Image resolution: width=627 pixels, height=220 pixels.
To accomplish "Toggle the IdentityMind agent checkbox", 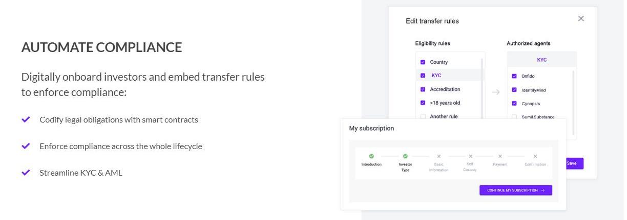I will (514, 90).
